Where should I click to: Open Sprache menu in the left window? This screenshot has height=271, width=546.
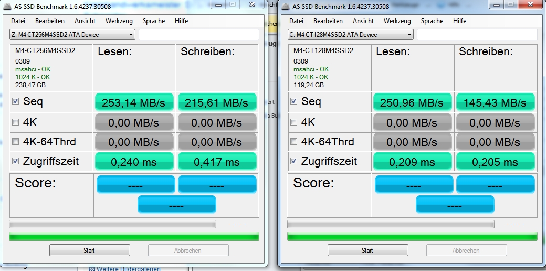point(153,21)
